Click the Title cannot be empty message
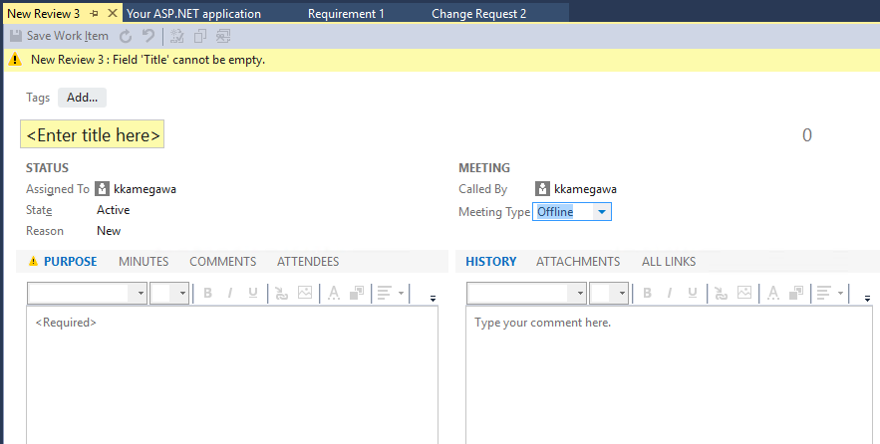Viewport: 880px width, 444px height. coord(148,60)
